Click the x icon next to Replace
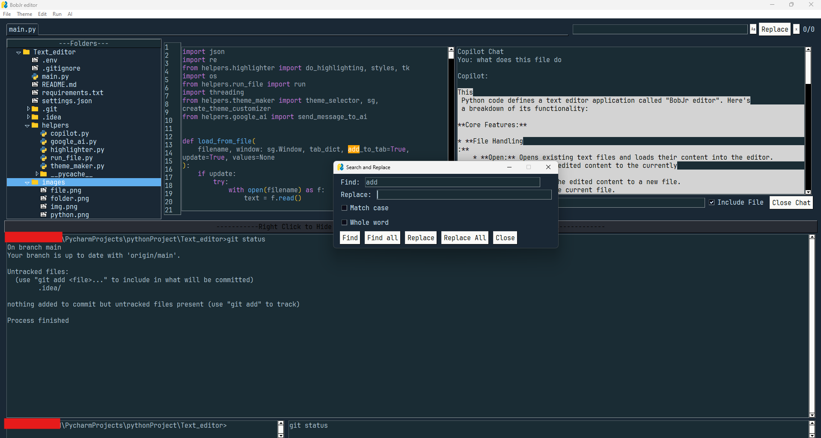The width and height of the screenshot is (821, 438). point(796,29)
